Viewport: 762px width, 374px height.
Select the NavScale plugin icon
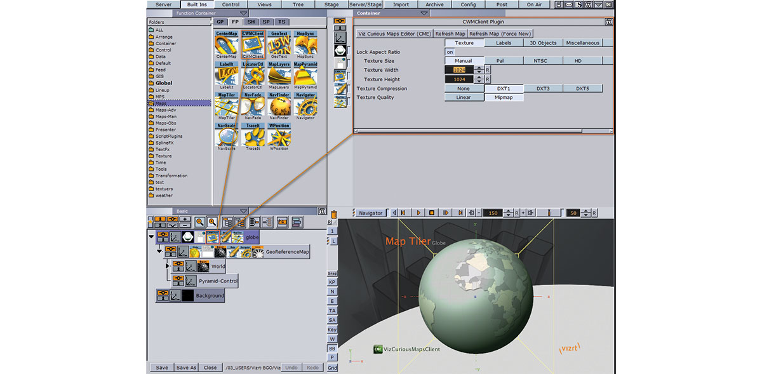coord(227,137)
